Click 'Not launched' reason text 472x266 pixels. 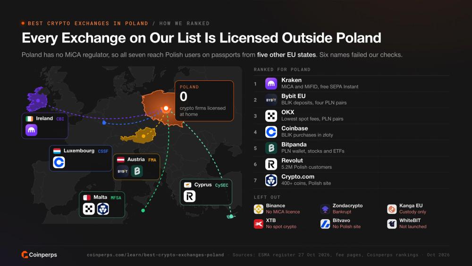[413, 226]
